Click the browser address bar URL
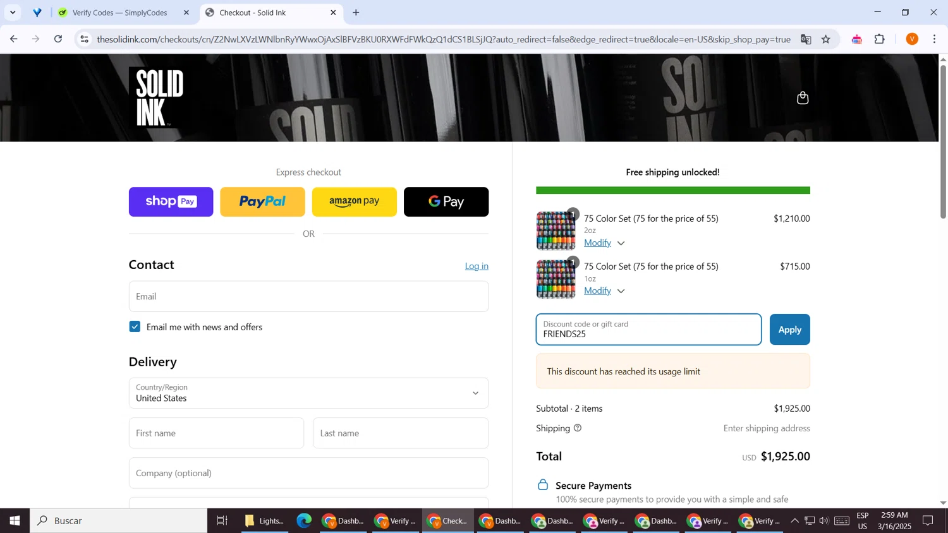The height and width of the screenshot is (533, 948). (x=444, y=39)
